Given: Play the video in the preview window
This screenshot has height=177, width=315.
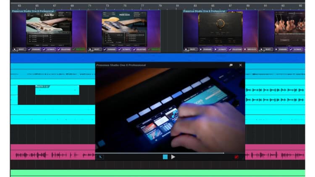Looking at the screenshot, I should click(x=173, y=157).
